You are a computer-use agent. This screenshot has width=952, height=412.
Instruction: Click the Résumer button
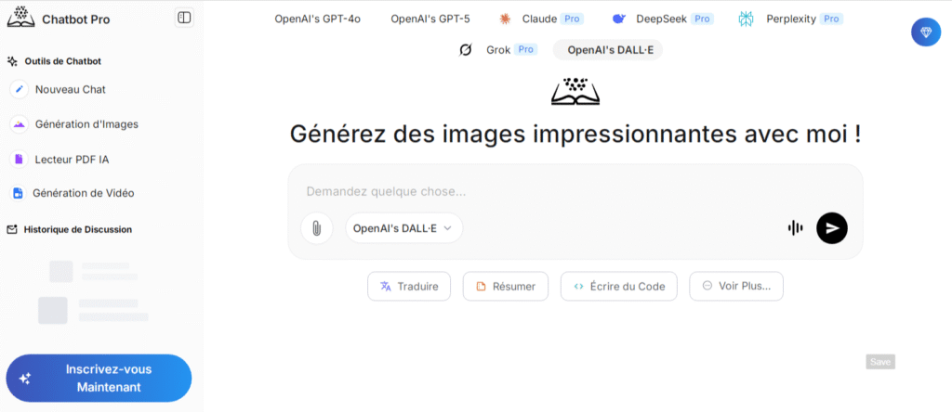tap(506, 287)
